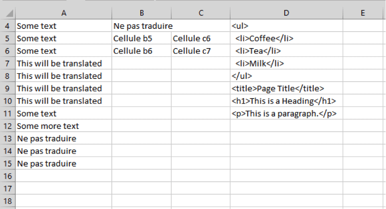Select row 18 header

point(7,201)
